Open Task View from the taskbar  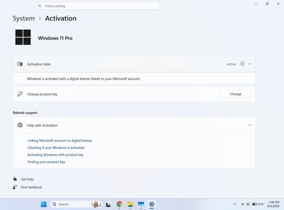pos(108,204)
